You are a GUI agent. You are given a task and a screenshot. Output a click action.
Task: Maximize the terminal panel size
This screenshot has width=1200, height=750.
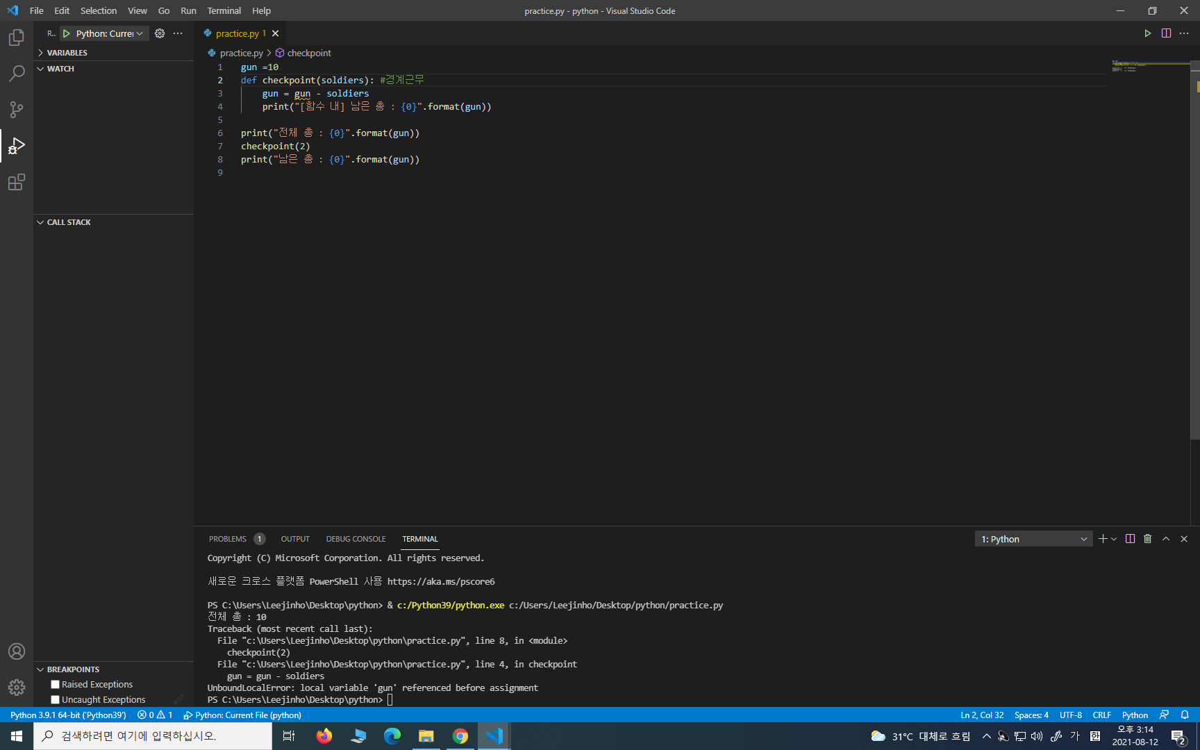tap(1166, 539)
